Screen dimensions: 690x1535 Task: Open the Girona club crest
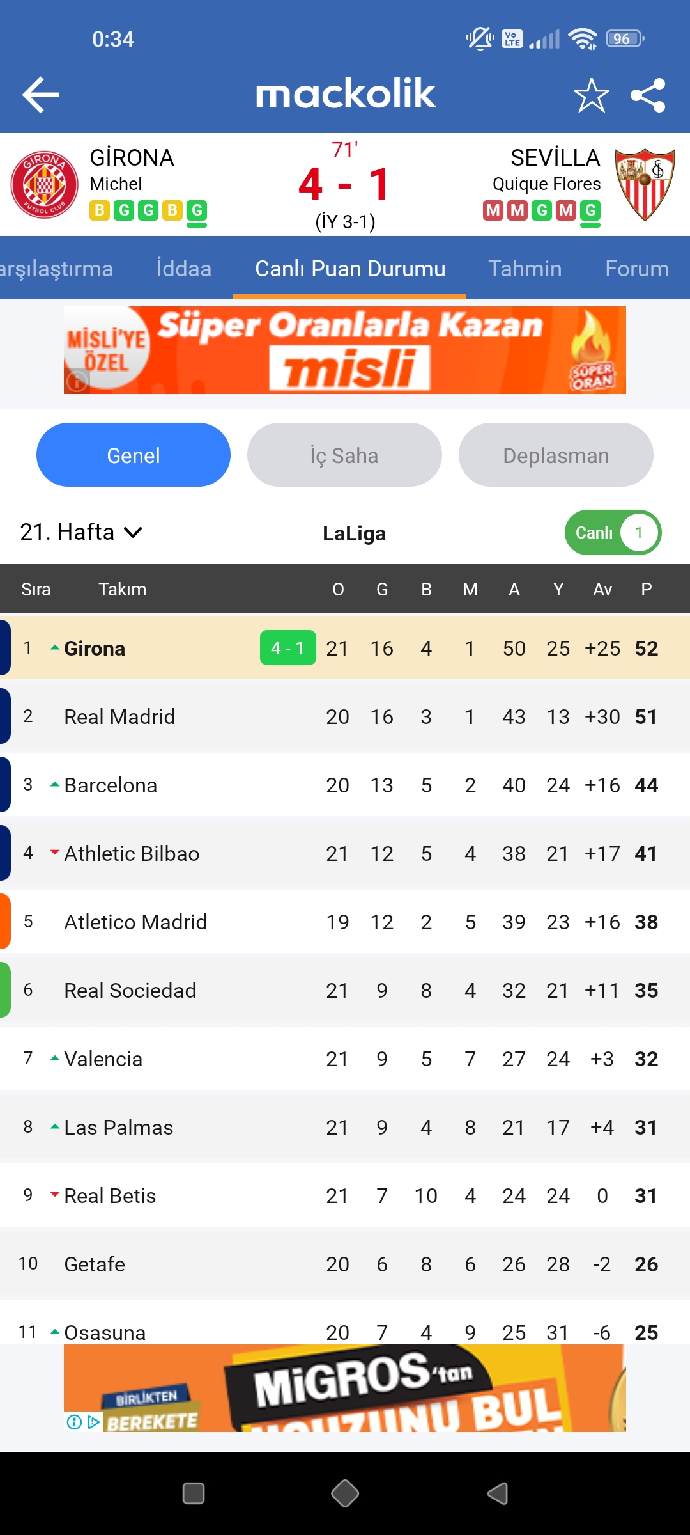(x=45, y=185)
